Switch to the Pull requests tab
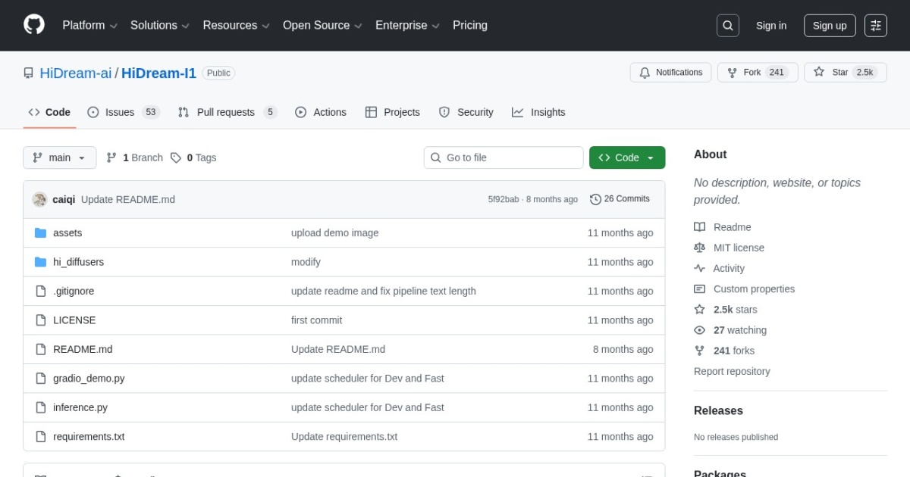The width and height of the screenshot is (910, 477). tap(227, 112)
